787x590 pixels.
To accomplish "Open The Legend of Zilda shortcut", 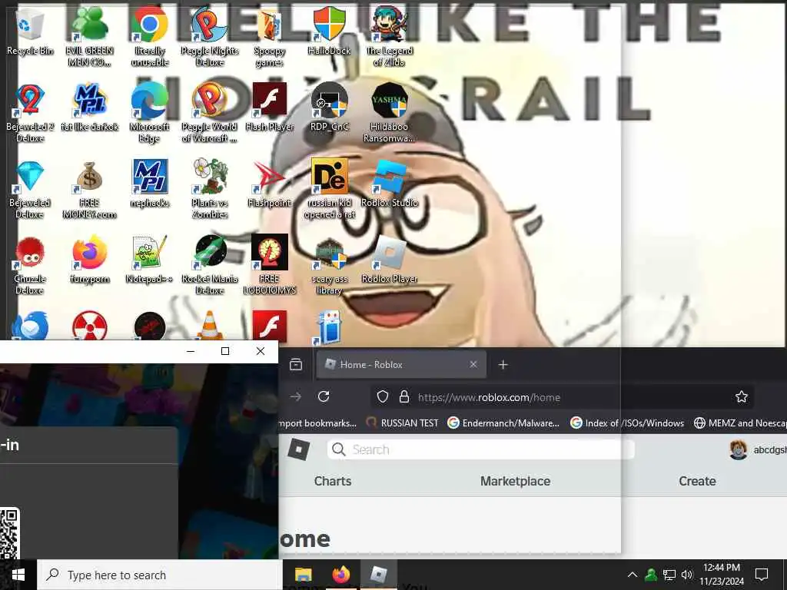I will [x=390, y=38].
